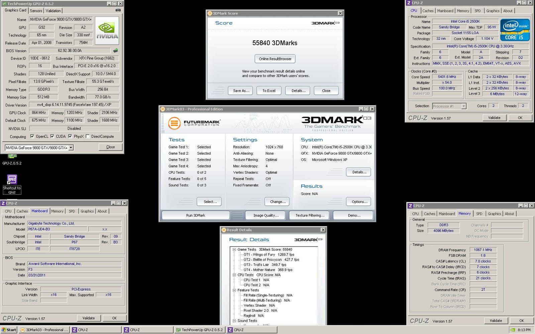Viewport: 535px width, 334px height.
Task: Select GT1 - Wings of Fury result row
Action: pyautogui.click(x=269, y=255)
